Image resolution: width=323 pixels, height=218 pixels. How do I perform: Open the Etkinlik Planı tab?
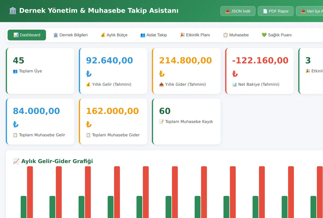click(195, 35)
